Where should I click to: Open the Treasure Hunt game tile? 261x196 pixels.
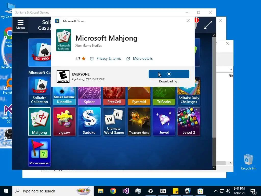(x=139, y=121)
